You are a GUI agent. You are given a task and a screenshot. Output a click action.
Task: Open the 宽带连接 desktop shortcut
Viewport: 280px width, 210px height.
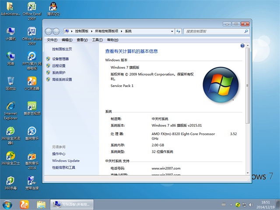click(32, 183)
